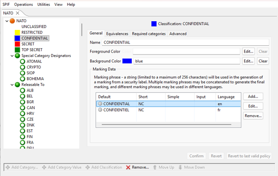Viewport: 278px width, 176px height.
Task: Click the red SECRET color icon in tree
Action: coord(17,44)
